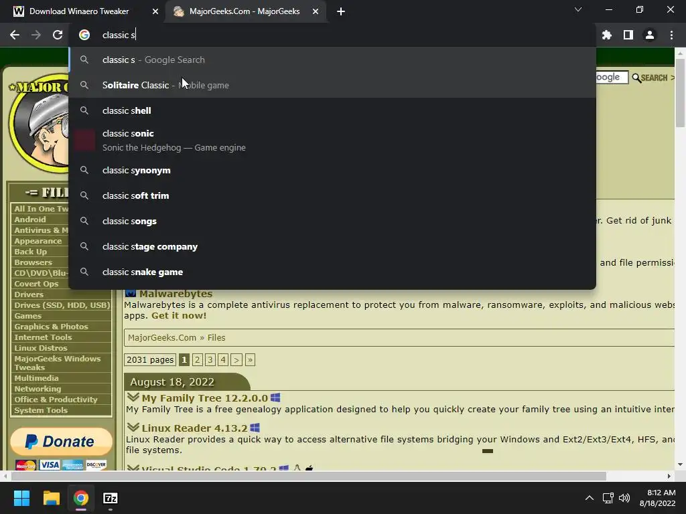The height and width of the screenshot is (514, 686).
Task: Open the taskbar clock and date
Action: coord(658,498)
